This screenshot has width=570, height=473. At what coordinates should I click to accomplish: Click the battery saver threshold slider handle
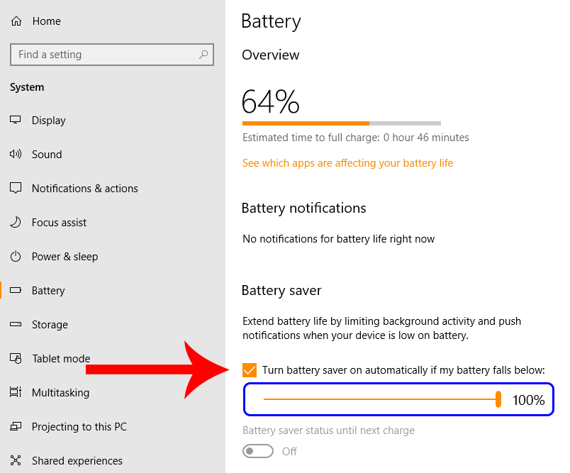tap(498, 399)
